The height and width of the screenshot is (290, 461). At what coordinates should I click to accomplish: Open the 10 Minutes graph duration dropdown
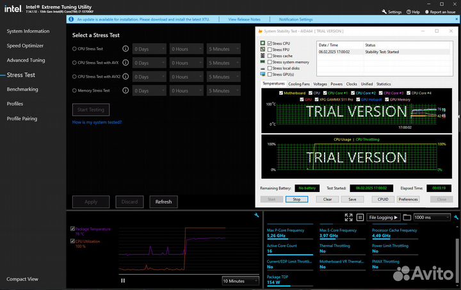coord(241,280)
